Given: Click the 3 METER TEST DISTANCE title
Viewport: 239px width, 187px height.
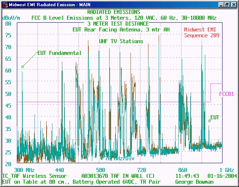Looking at the screenshot, I should point(118,24).
